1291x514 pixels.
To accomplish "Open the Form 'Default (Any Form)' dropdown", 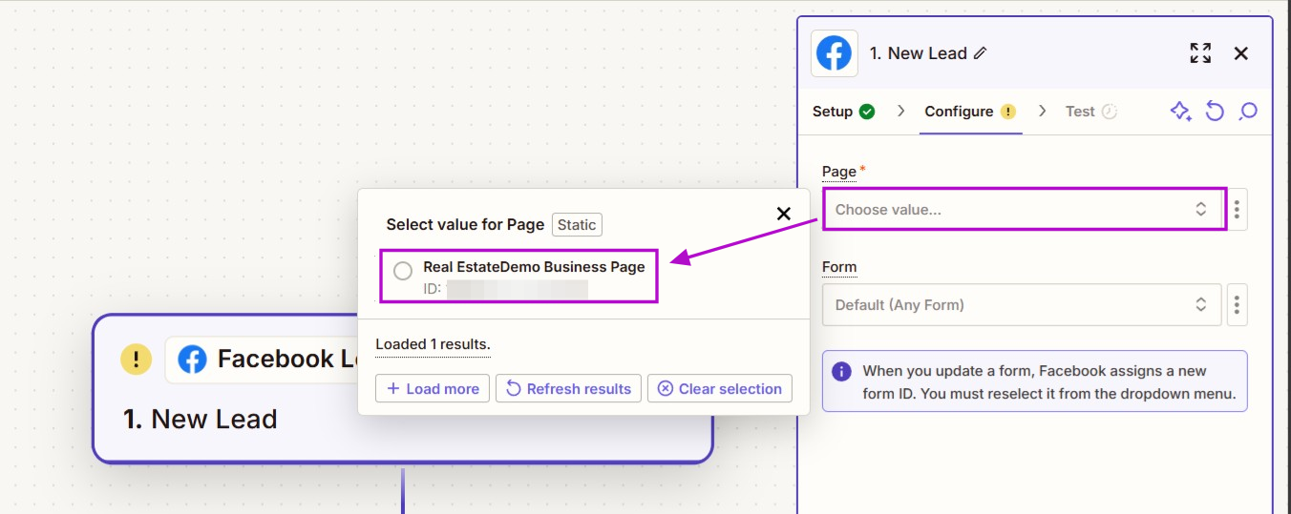I will point(1022,305).
